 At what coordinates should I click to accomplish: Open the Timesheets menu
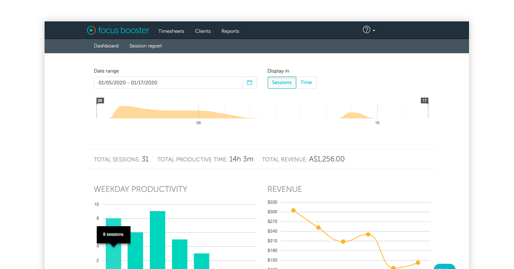point(171,31)
